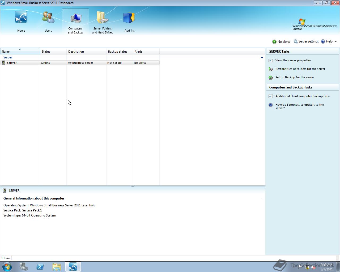Click the 'My business server' description
Image resolution: width=340 pixels, height=272 pixels.
coord(80,63)
